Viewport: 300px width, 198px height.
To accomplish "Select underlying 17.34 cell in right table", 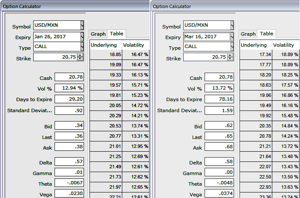I will [x=256, y=54].
